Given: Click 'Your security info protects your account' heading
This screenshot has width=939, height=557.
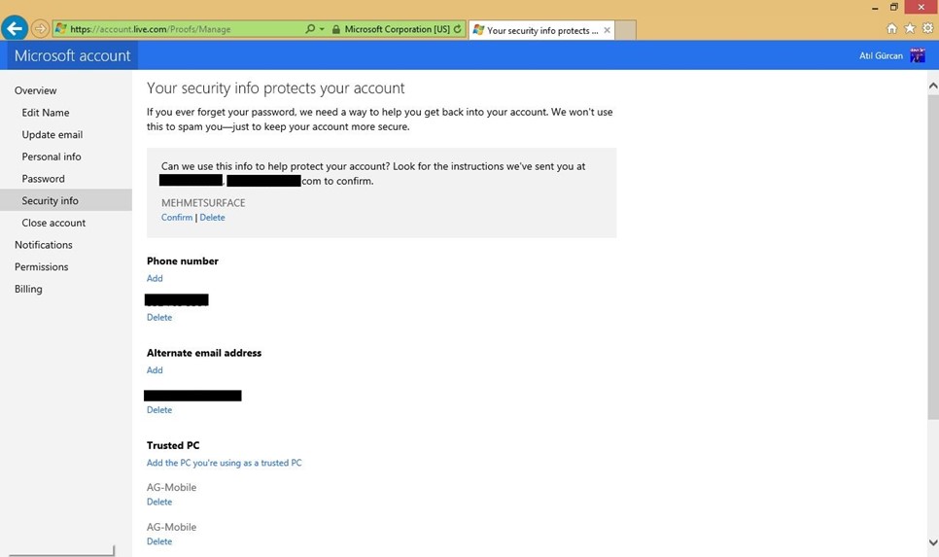Looking at the screenshot, I should click(x=275, y=88).
